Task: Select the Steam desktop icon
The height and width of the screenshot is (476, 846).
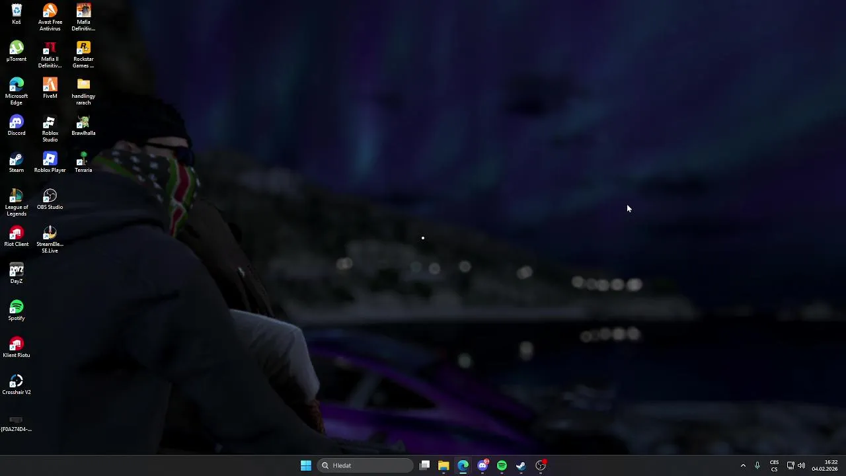Action: [x=17, y=163]
